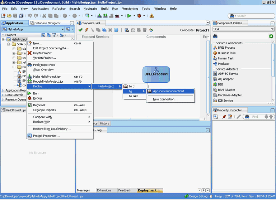Click the green validate checkmark in the composite toolbar
This screenshot has height=200, width=276.
80,30
